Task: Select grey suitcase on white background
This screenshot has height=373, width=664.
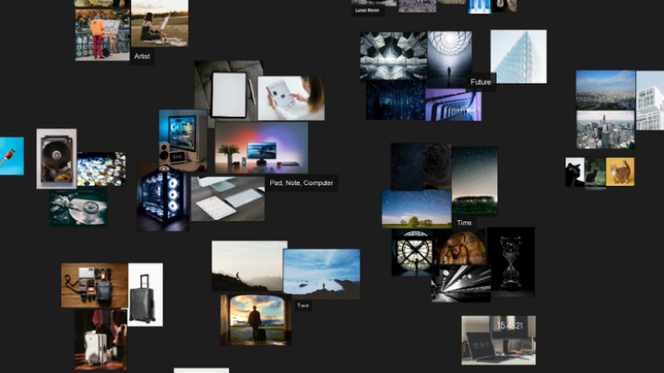Action: 146,295
